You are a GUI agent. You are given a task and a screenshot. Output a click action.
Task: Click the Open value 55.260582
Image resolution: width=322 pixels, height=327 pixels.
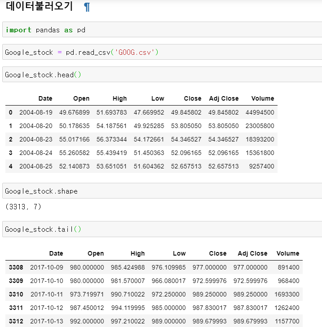(74, 153)
